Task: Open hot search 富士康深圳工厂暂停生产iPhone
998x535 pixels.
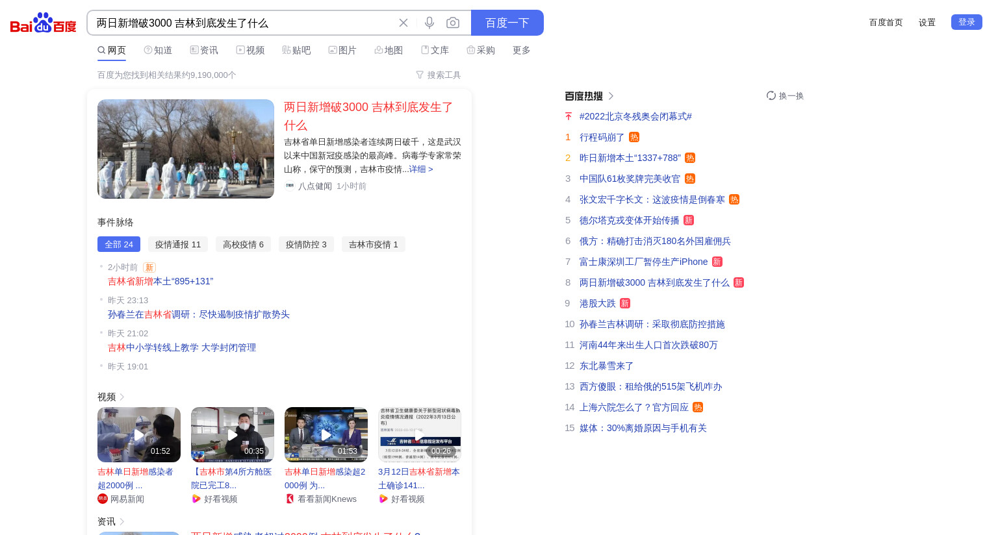Action: (644, 262)
